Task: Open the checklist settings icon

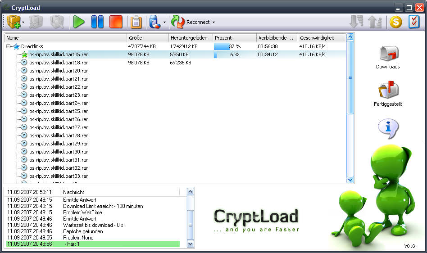Action: coord(414,22)
